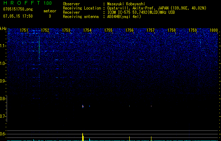Click the 1756 time axis label
This screenshot has height=141, width=221.
[129, 30]
